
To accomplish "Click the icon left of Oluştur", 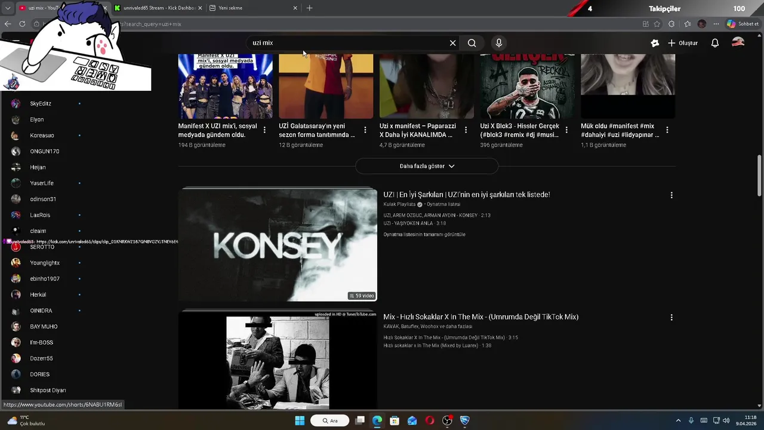I will (x=655, y=43).
